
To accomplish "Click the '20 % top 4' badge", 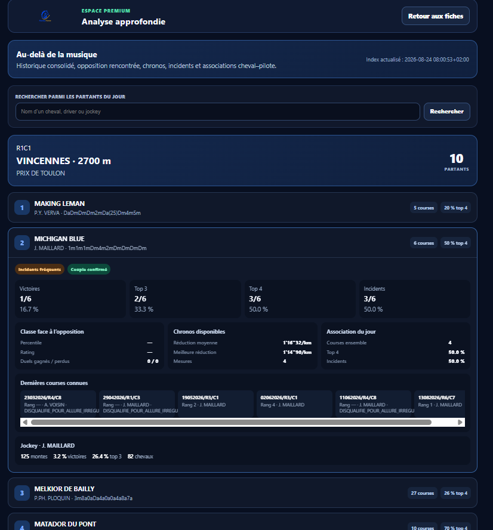I will 455,208.
